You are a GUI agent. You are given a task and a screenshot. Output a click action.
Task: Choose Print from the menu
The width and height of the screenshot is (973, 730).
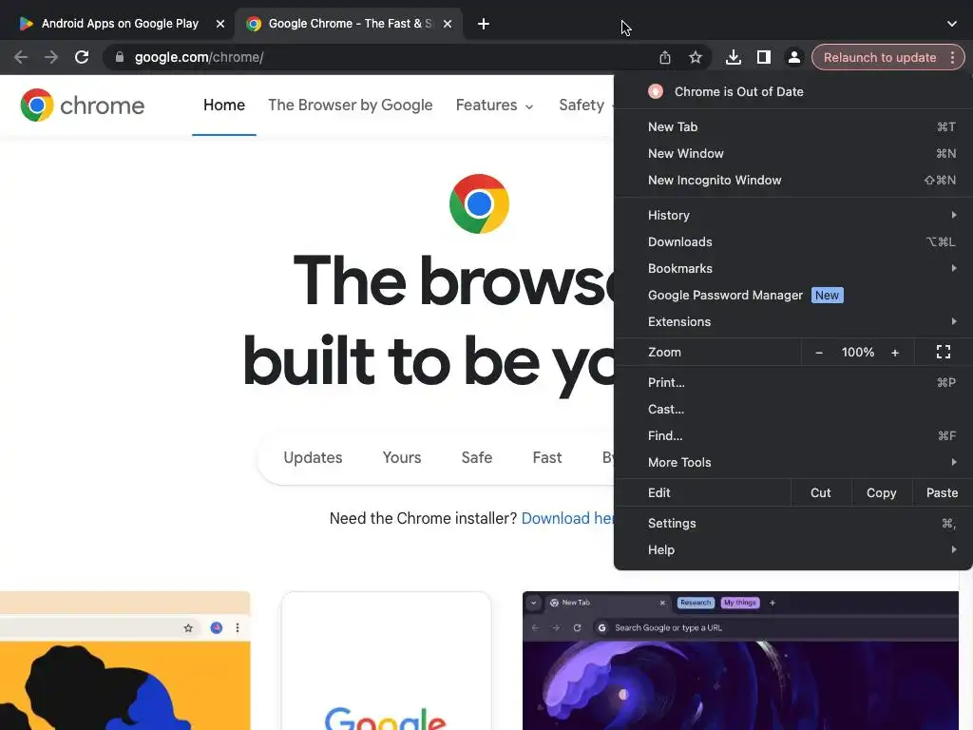pyautogui.click(x=793, y=382)
